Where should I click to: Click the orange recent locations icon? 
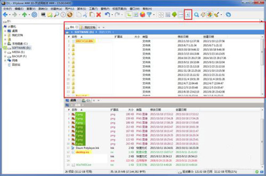pyautogui.click(x=70, y=15)
